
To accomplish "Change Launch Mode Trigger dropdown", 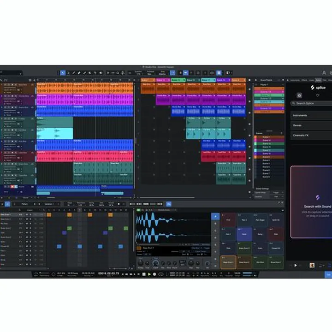I will (x=277, y=193).
